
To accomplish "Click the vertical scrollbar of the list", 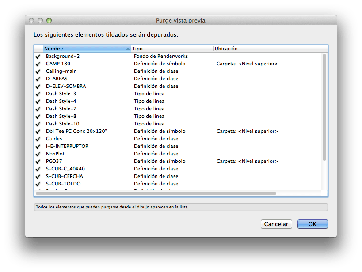I will tap(324, 107).
